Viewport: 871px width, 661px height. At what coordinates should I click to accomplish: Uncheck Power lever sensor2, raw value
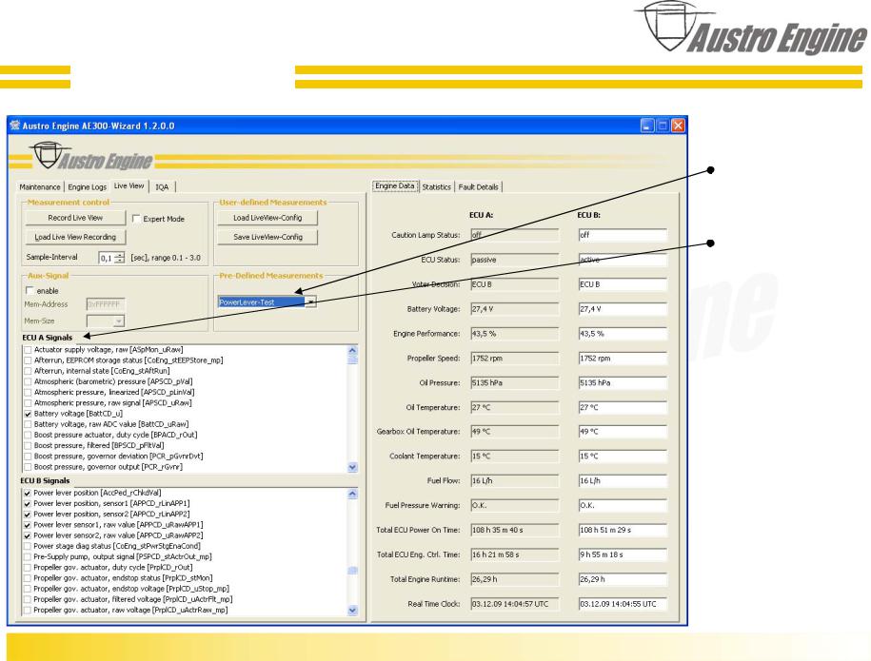28,536
